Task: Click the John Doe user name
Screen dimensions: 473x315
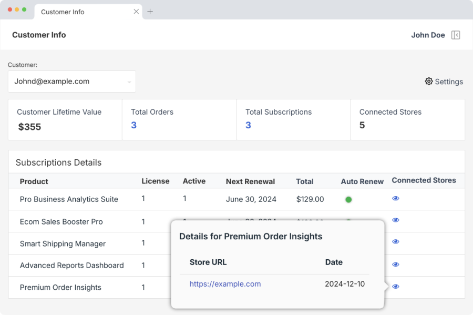Action: (428, 35)
